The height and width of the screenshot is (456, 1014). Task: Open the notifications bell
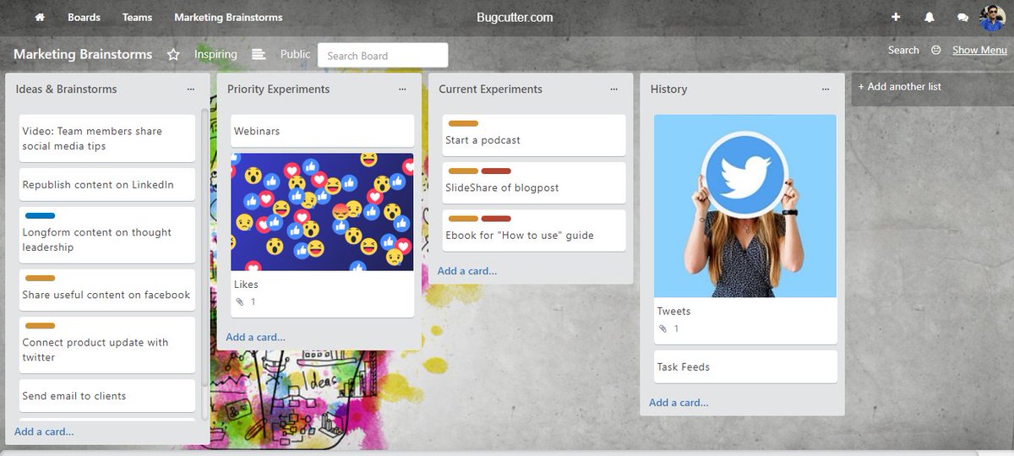coord(929,17)
